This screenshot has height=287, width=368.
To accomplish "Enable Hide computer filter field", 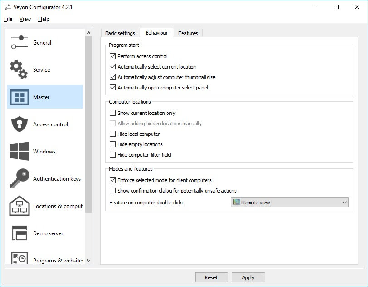I will pyautogui.click(x=113, y=154).
